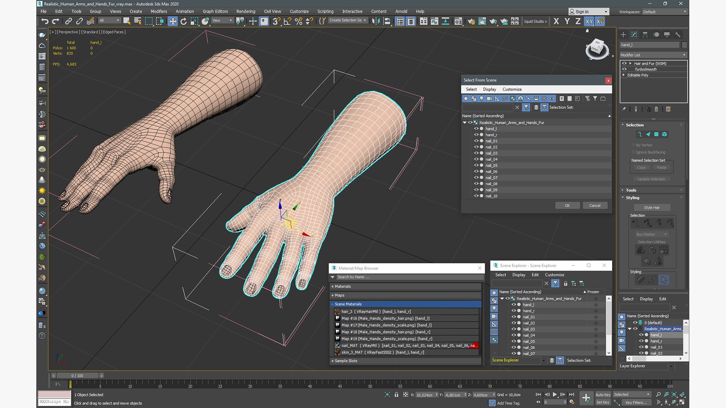726x408 pixels.
Task: Click the Key Filters button
Action: click(636, 402)
